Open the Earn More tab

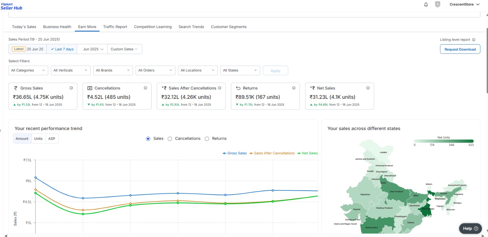(x=87, y=27)
